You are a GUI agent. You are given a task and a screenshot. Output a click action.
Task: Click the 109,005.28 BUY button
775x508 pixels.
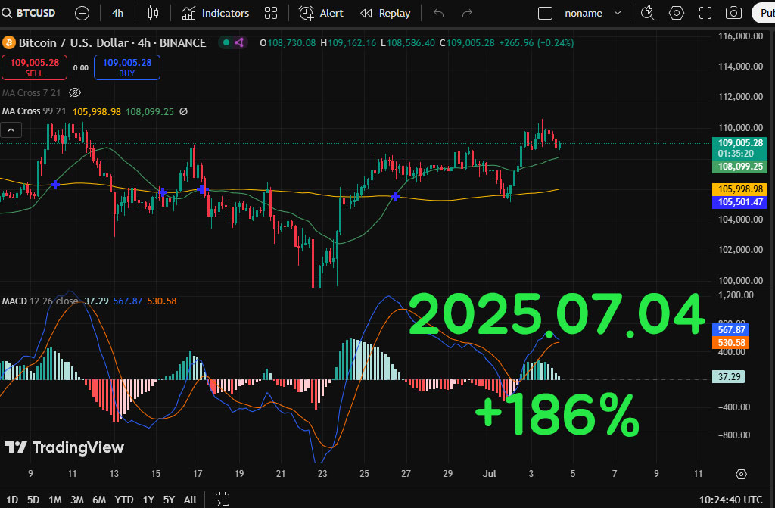tap(127, 67)
